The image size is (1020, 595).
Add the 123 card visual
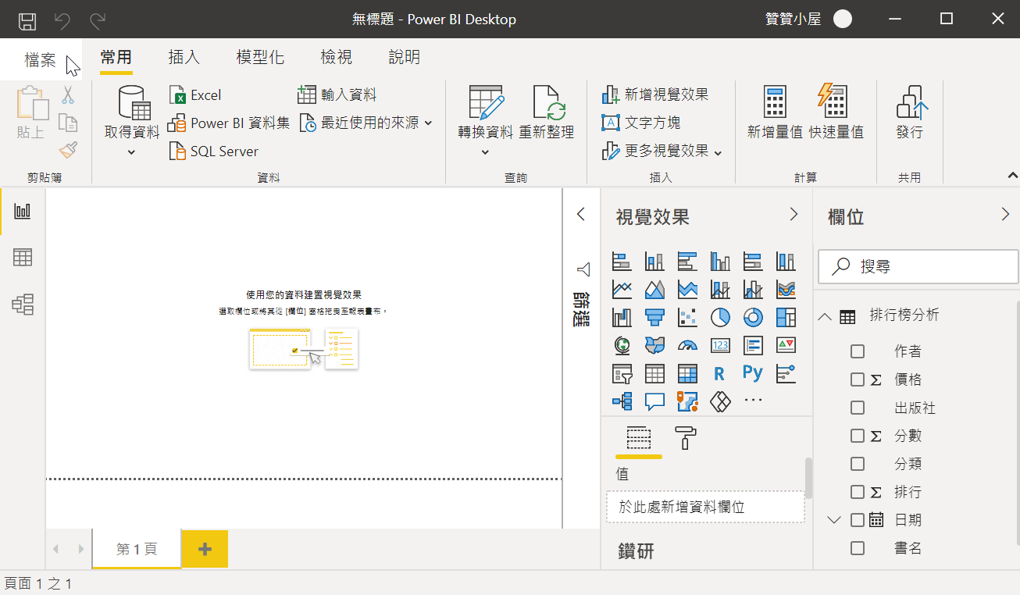[x=720, y=345]
